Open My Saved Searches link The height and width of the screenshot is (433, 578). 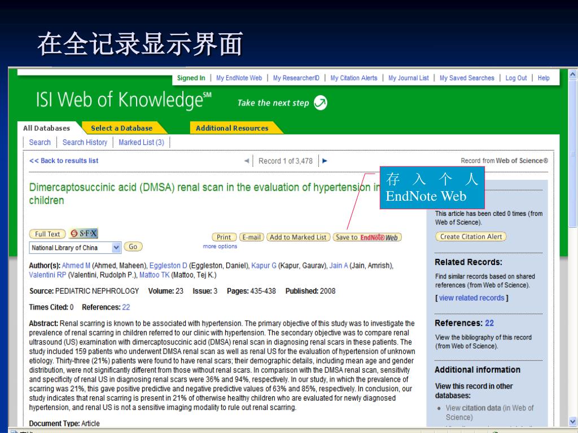click(x=467, y=78)
